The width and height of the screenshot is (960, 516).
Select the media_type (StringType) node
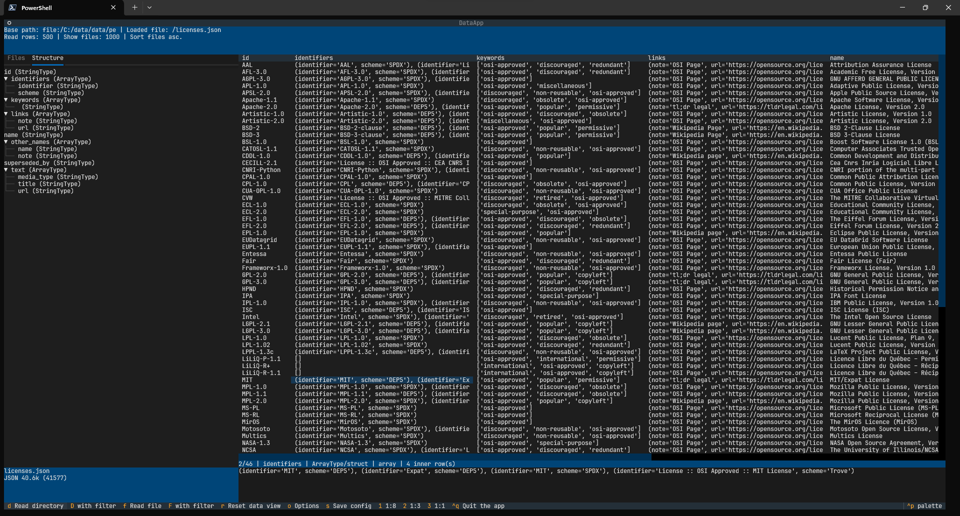pos(58,177)
